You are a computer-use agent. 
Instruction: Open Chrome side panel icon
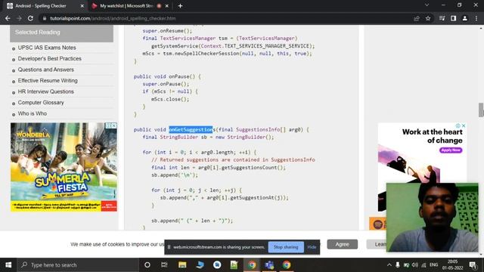[453, 18]
